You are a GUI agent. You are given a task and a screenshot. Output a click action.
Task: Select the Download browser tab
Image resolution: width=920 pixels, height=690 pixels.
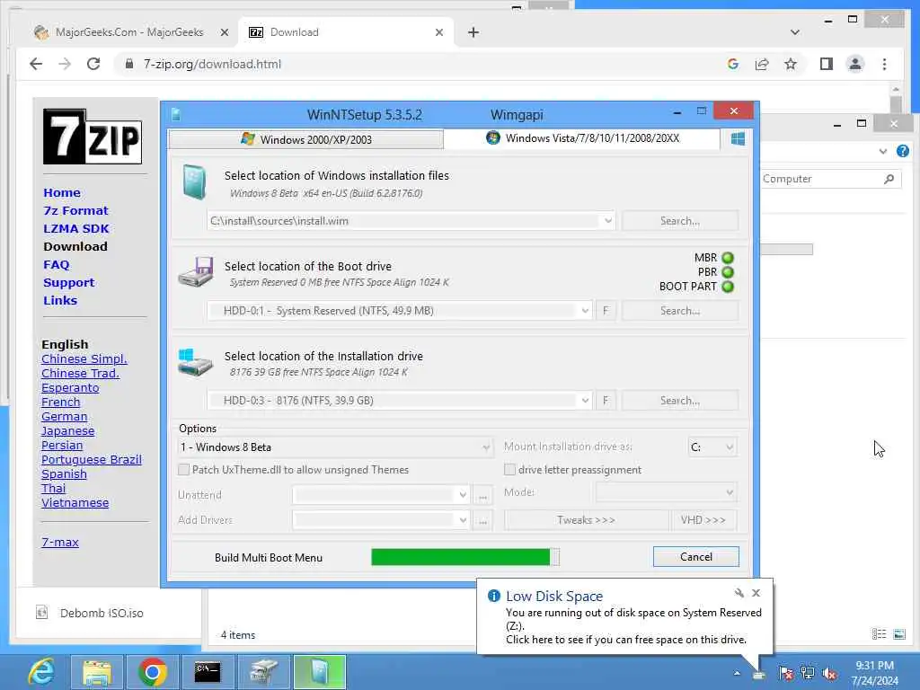345,32
